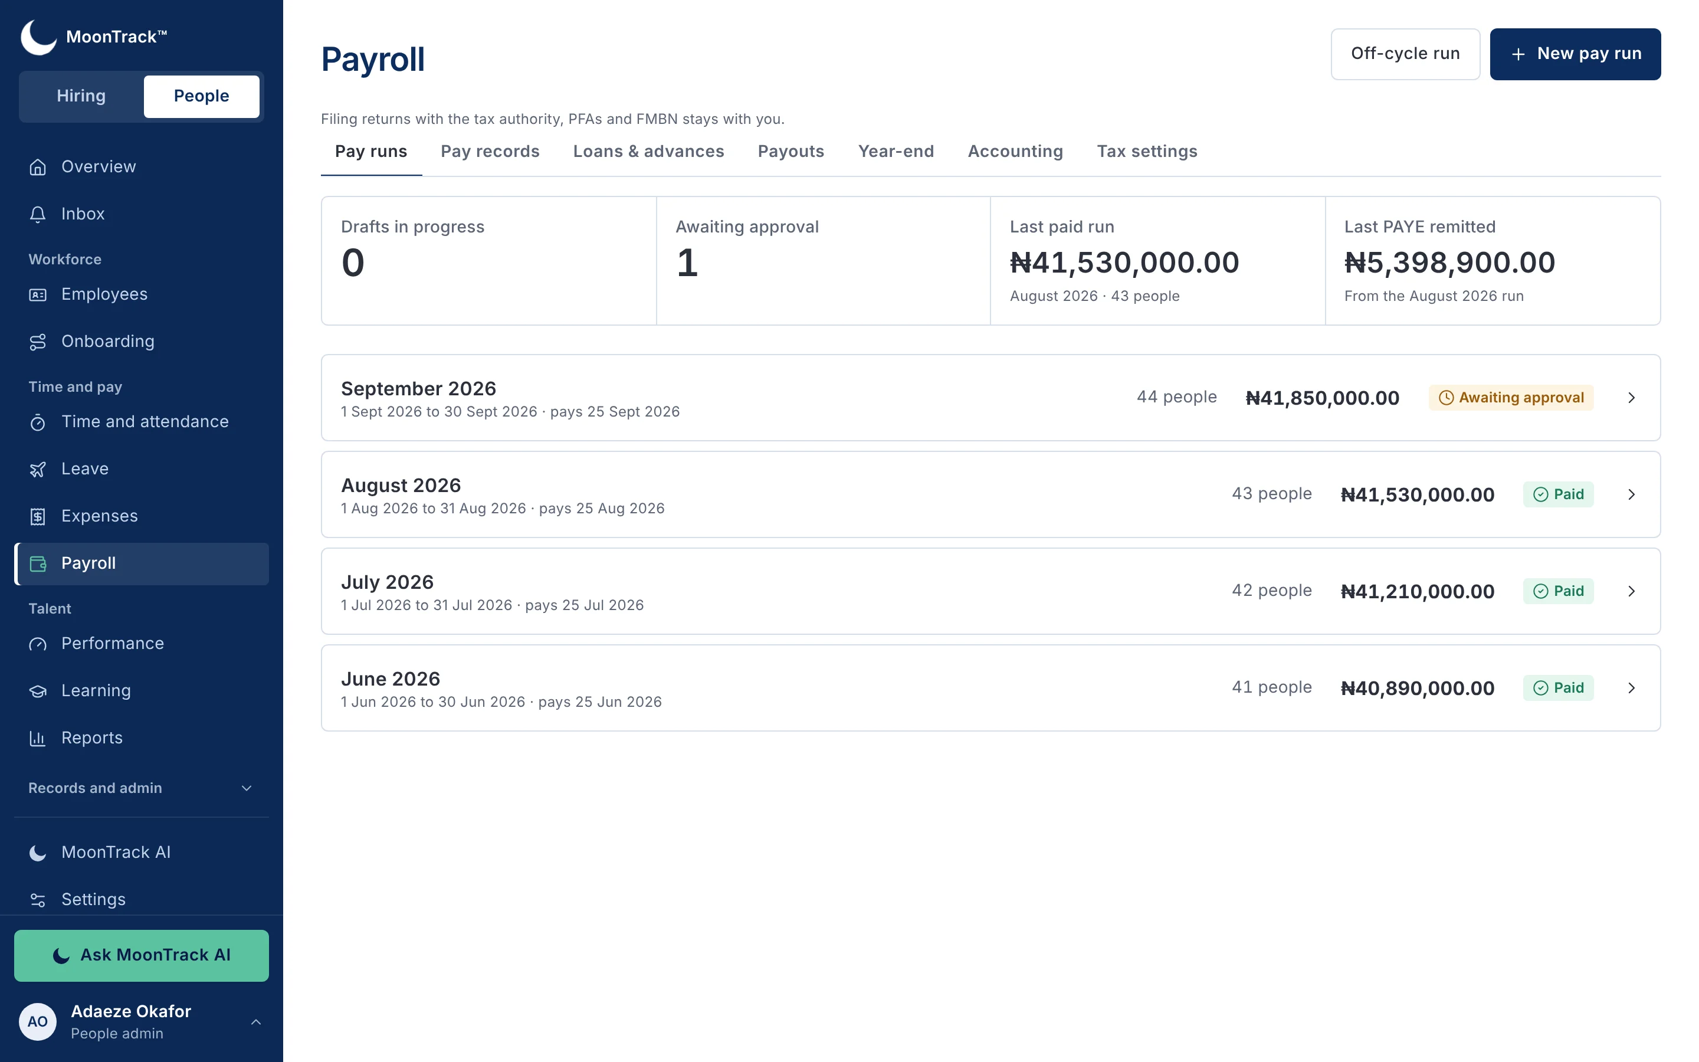This screenshot has height=1062, width=1699.
Task: Click the MoonTrack crescent moon logo
Action: [x=38, y=37]
